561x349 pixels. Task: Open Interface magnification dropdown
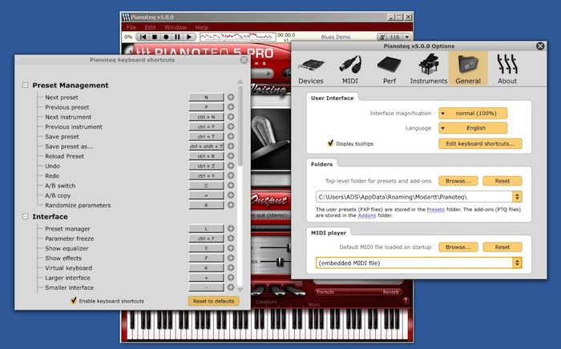click(x=473, y=113)
